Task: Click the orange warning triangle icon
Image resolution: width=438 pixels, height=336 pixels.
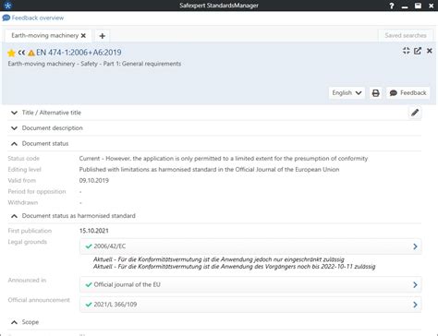Action: [31, 53]
